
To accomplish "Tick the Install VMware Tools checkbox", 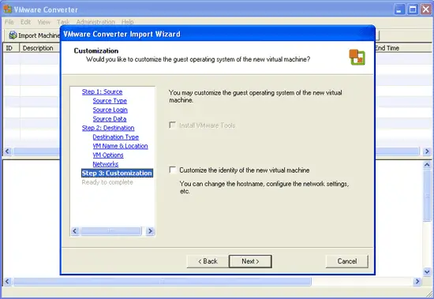I will coord(173,125).
